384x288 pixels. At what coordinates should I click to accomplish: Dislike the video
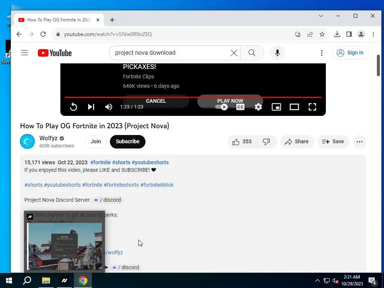click(x=267, y=141)
